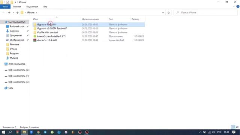Go up one folder level
The image size is (240, 135).
click(17, 12)
